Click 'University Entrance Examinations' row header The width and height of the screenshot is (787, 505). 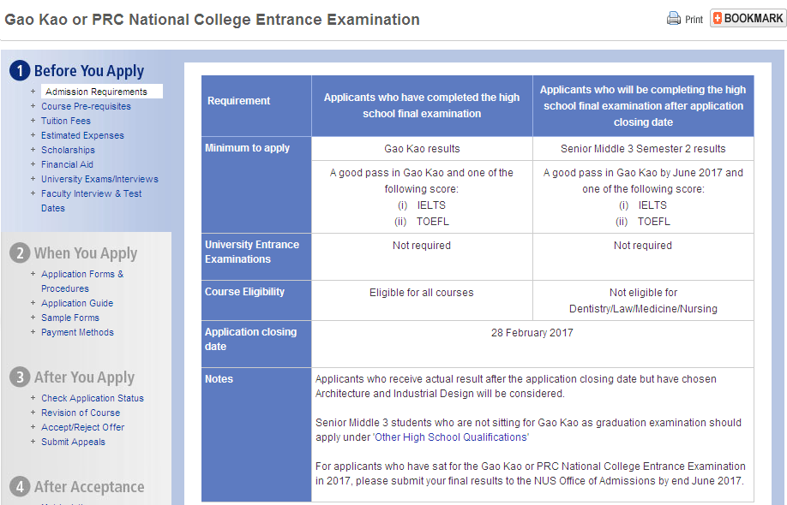point(256,257)
